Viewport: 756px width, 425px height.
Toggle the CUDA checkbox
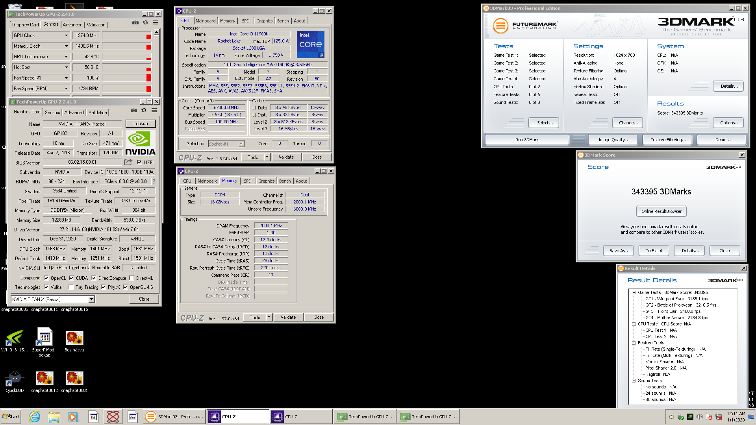71,278
